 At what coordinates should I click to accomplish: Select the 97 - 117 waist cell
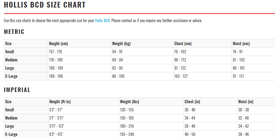click(x=238, y=76)
